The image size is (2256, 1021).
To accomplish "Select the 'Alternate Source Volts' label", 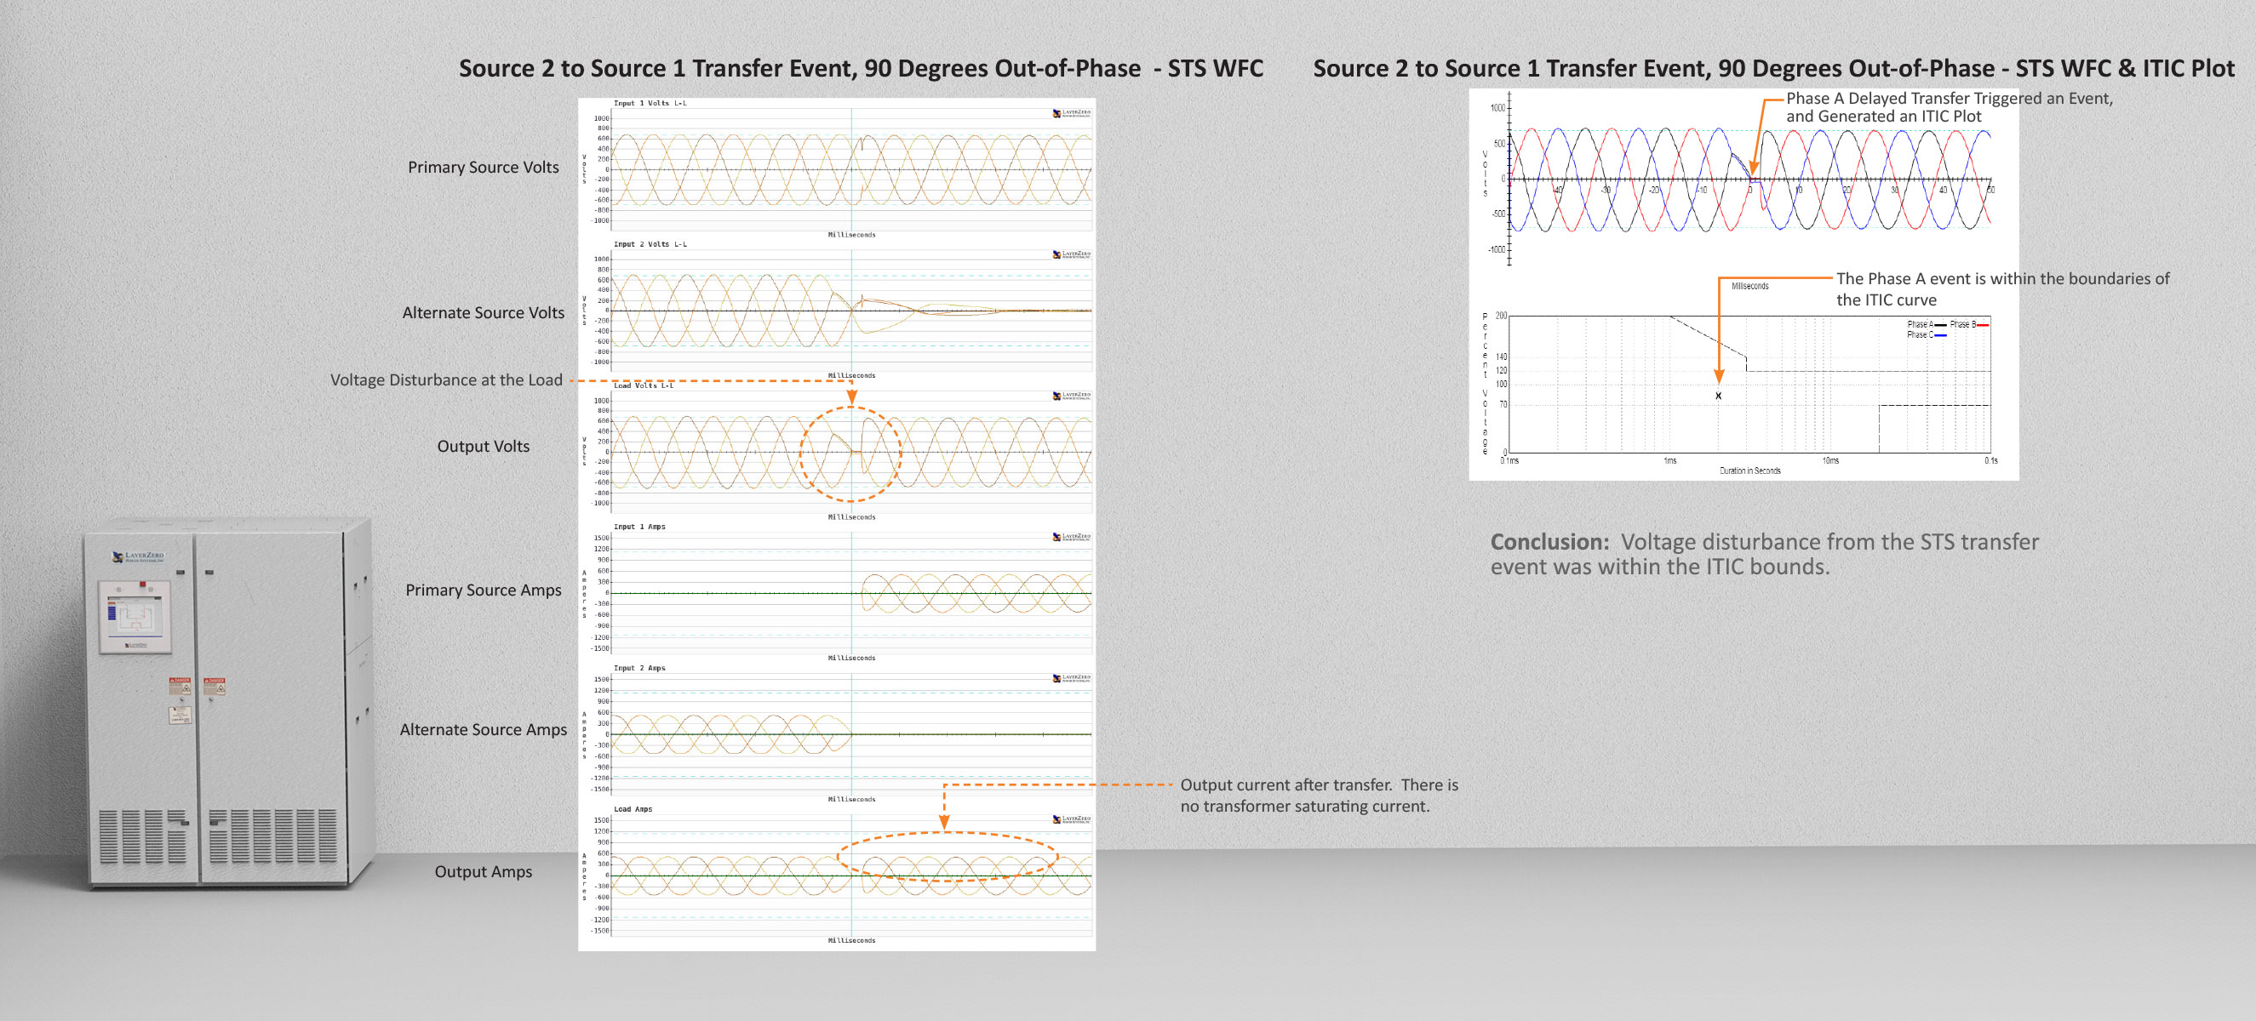I will coord(484,312).
